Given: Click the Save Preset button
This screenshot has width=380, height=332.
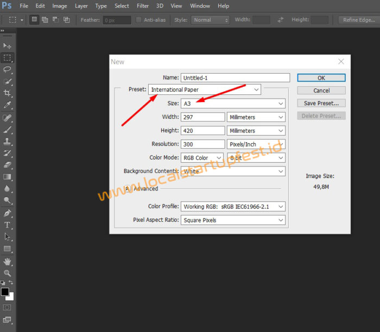Looking at the screenshot, I should click(321, 103).
